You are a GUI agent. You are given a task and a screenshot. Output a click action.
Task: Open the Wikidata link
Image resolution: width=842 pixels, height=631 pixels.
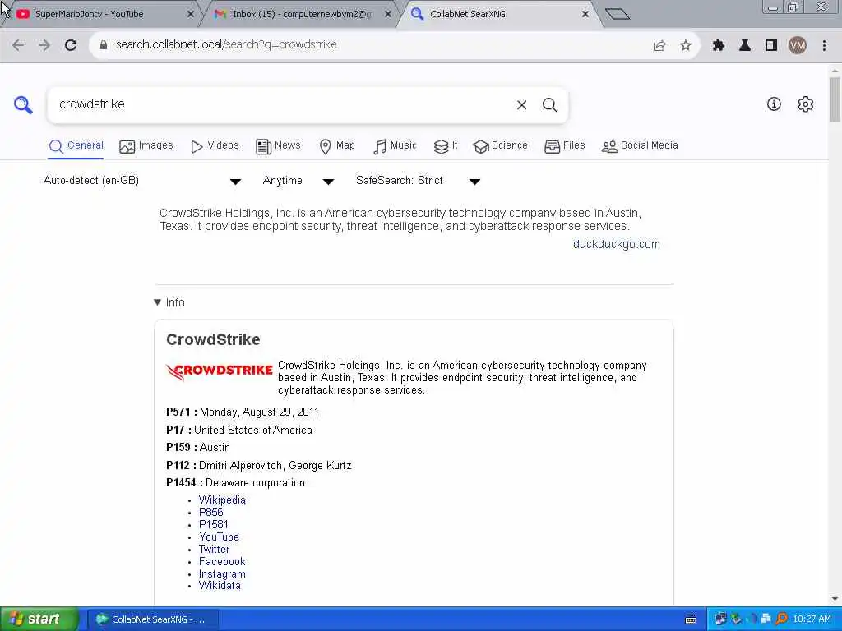pos(220,586)
